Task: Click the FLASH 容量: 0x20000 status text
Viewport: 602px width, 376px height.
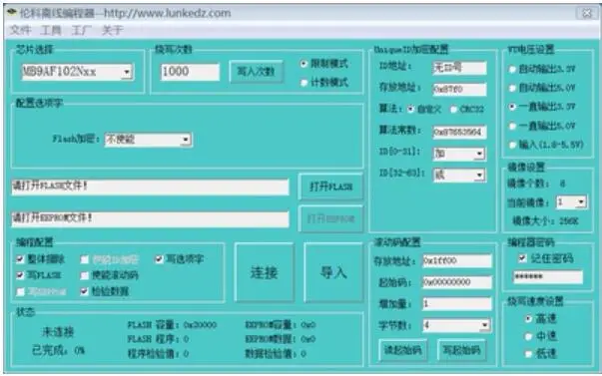Action: pos(172,325)
